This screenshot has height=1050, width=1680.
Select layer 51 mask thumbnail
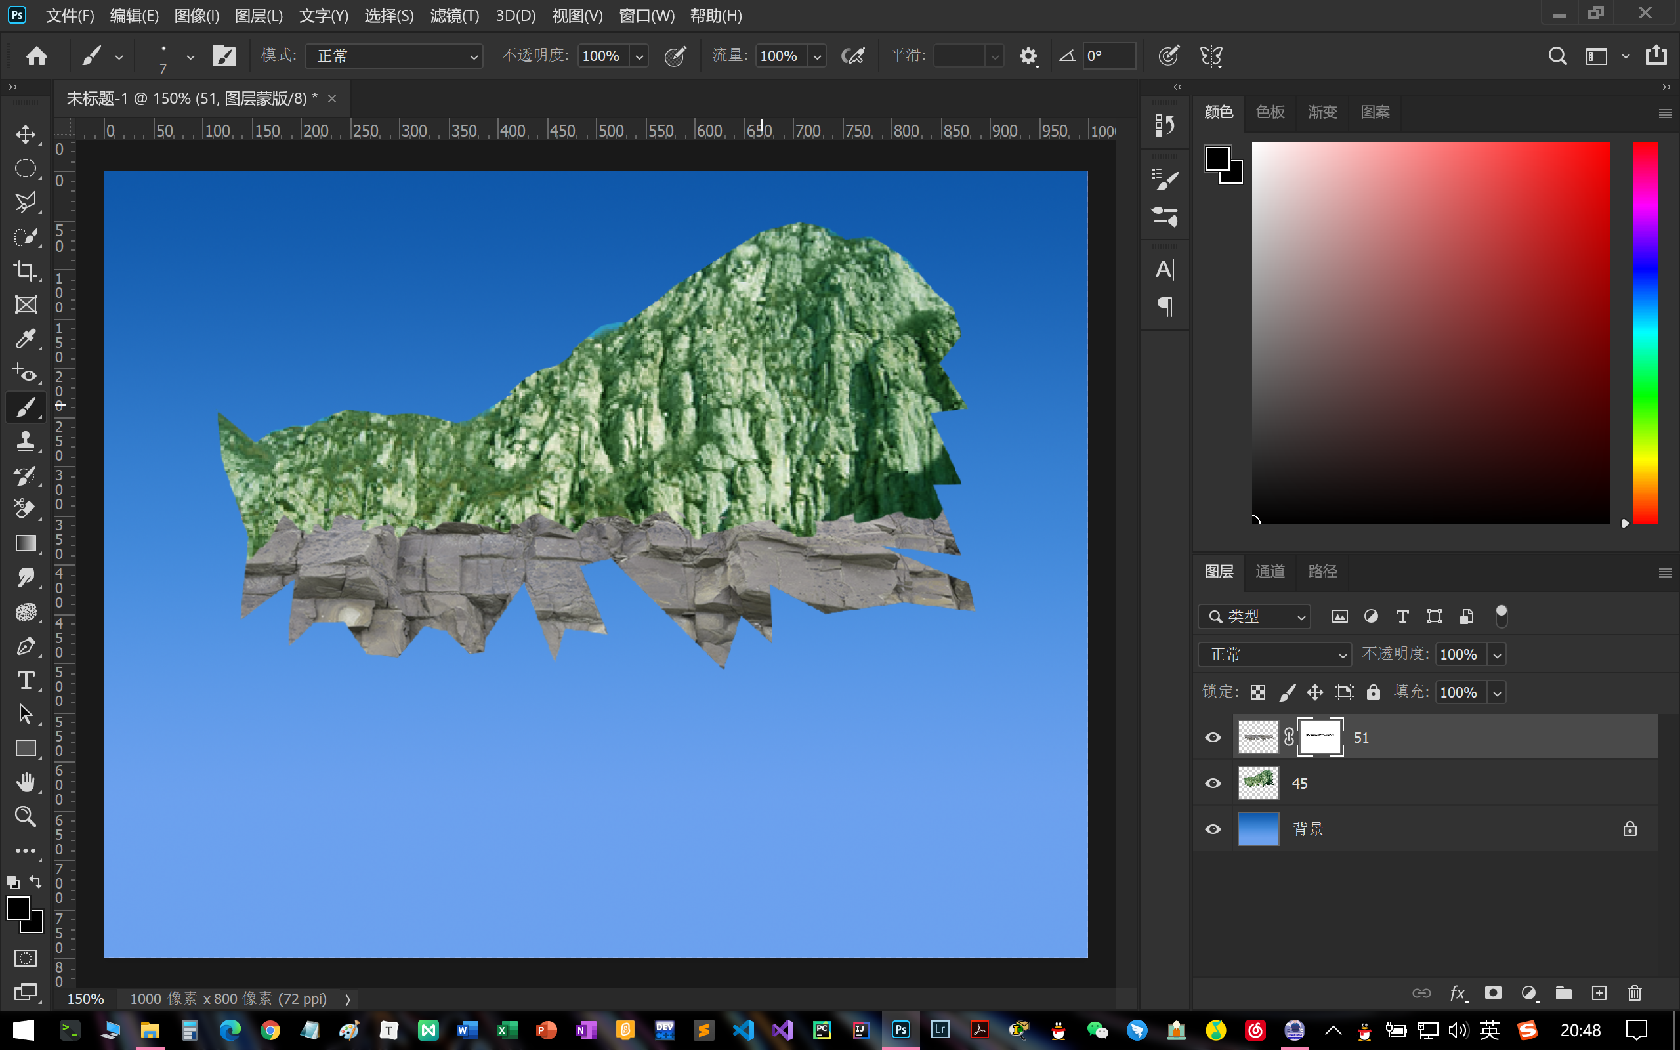coord(1320,737)
